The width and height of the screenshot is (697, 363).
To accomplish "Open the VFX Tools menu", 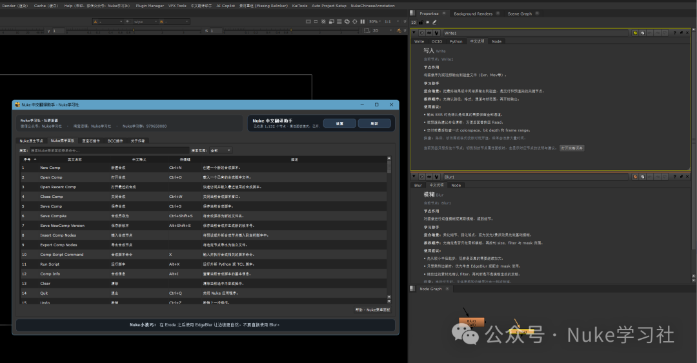I will pos(177,6).
